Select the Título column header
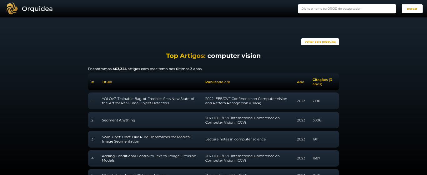The height and width of the screenshot is (175, 427). (x=107, y=82)
